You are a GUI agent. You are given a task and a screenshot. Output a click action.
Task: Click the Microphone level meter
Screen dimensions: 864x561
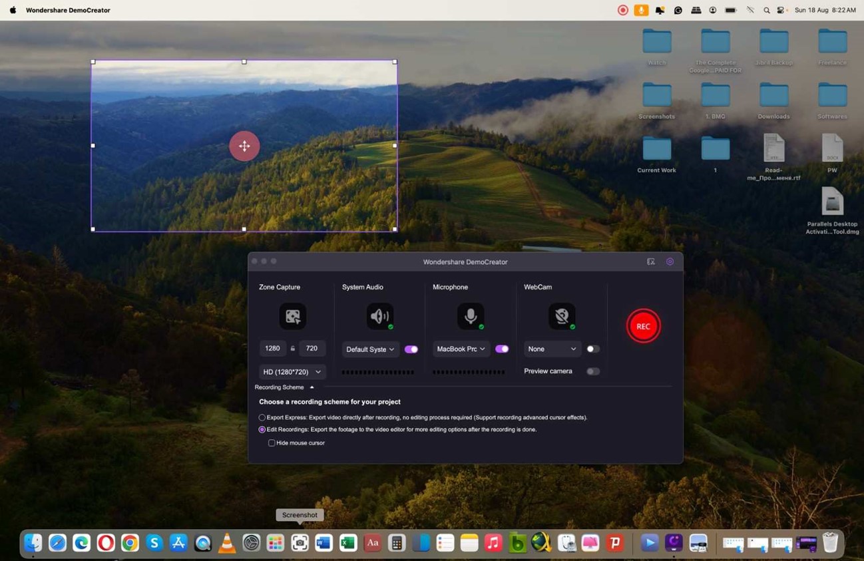click(469, 372)
